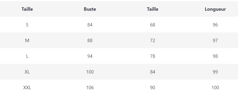Click length value 96 in S row
Viewport: 238px width, 96px height.
[x=215, y=25]
